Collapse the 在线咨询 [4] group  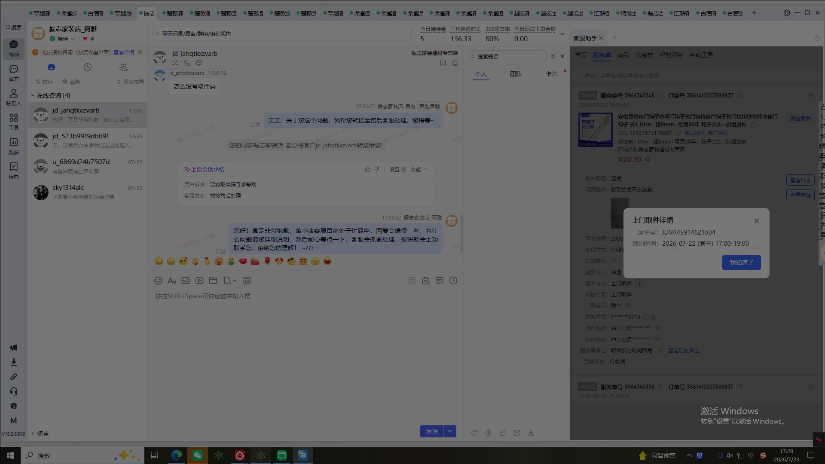click(x=33, y=95)
